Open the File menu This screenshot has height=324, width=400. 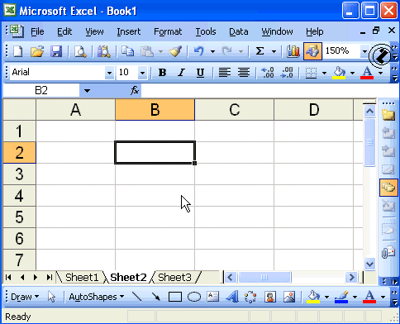(37, 31)
